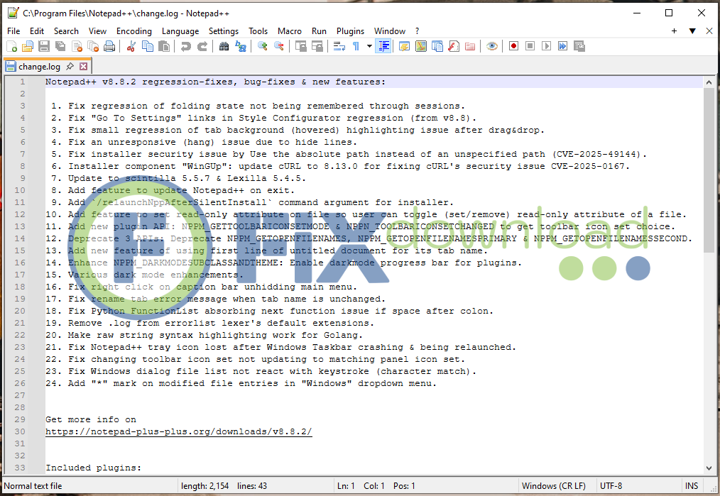
Task: Click the Save file toolbar icon
Action: (x=44, y=47)
